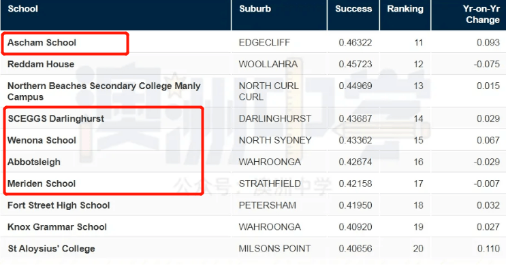506x274 pixels.
Task: Click success value 0.43687
Action: pos(355,118)
